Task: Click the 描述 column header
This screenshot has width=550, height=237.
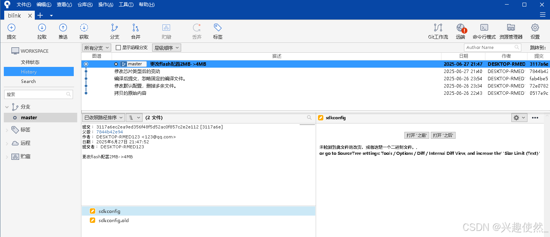Action: pyautogui.click(x=277, y=56)
